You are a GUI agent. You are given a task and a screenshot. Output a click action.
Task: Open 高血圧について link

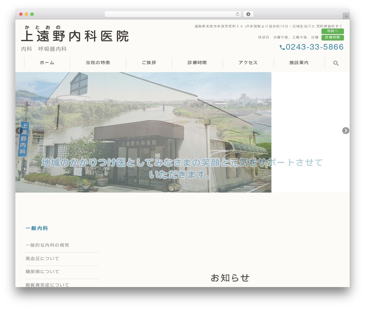[x=42, y=259]
